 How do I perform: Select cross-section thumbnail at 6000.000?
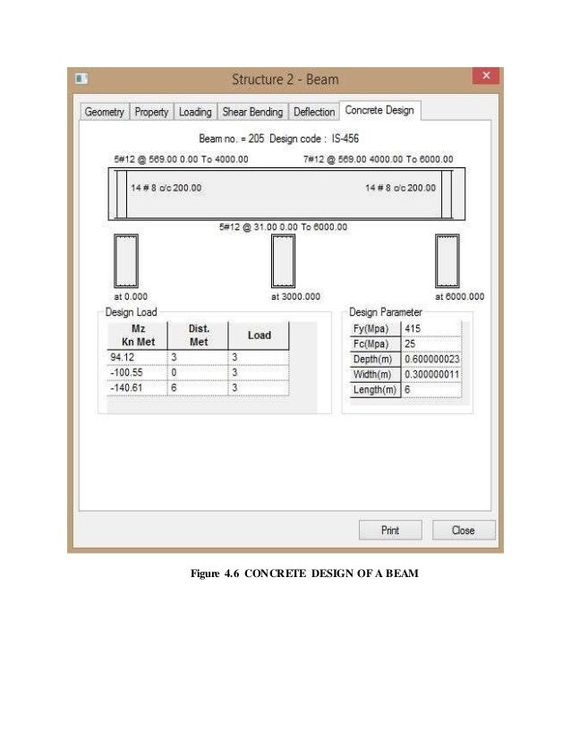click(447, 260)
